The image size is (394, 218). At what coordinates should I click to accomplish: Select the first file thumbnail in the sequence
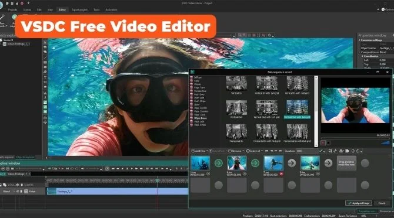coord(200,163)
